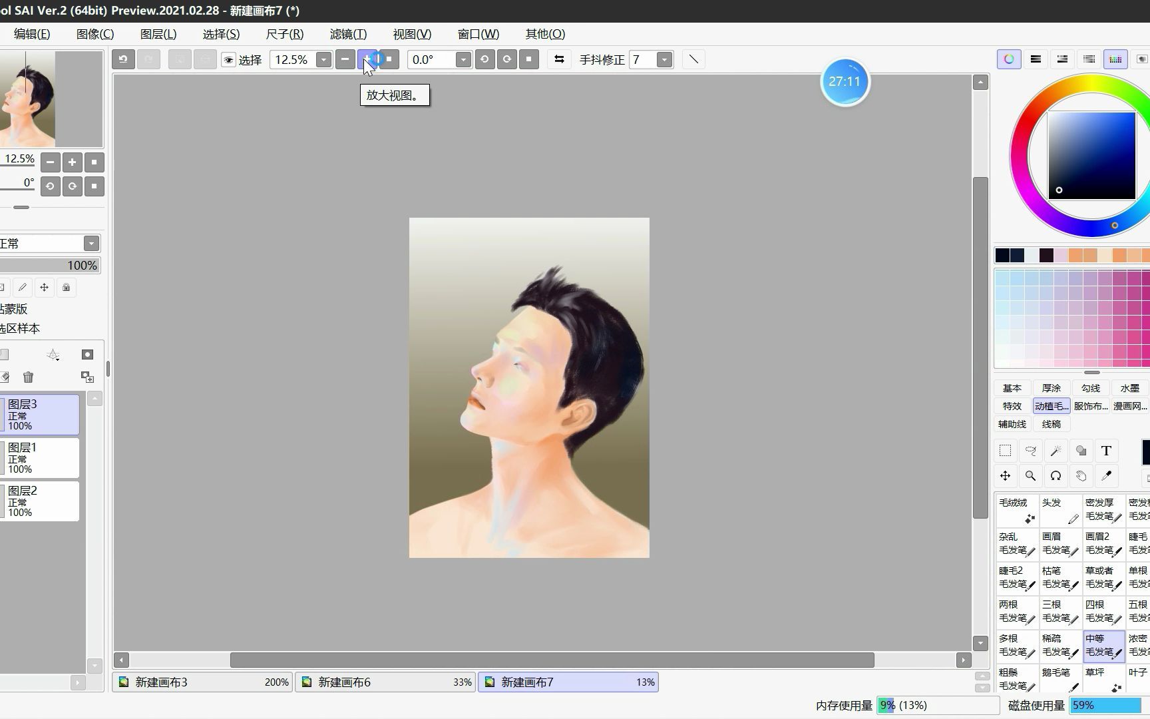The image size is (1150, 719).
Task: Click the layer opacity 100% slider
Action: 50,266
